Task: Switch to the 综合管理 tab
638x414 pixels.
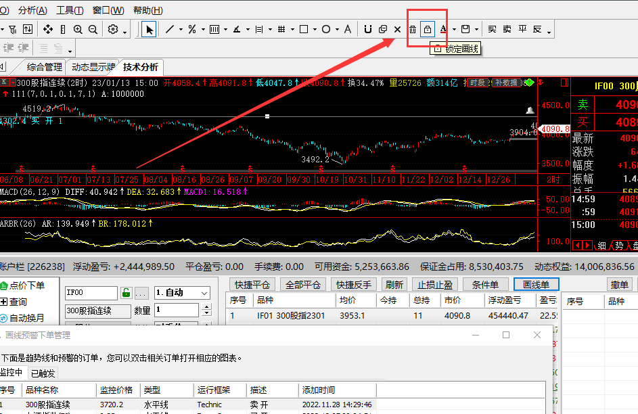Action: [44, 67]
